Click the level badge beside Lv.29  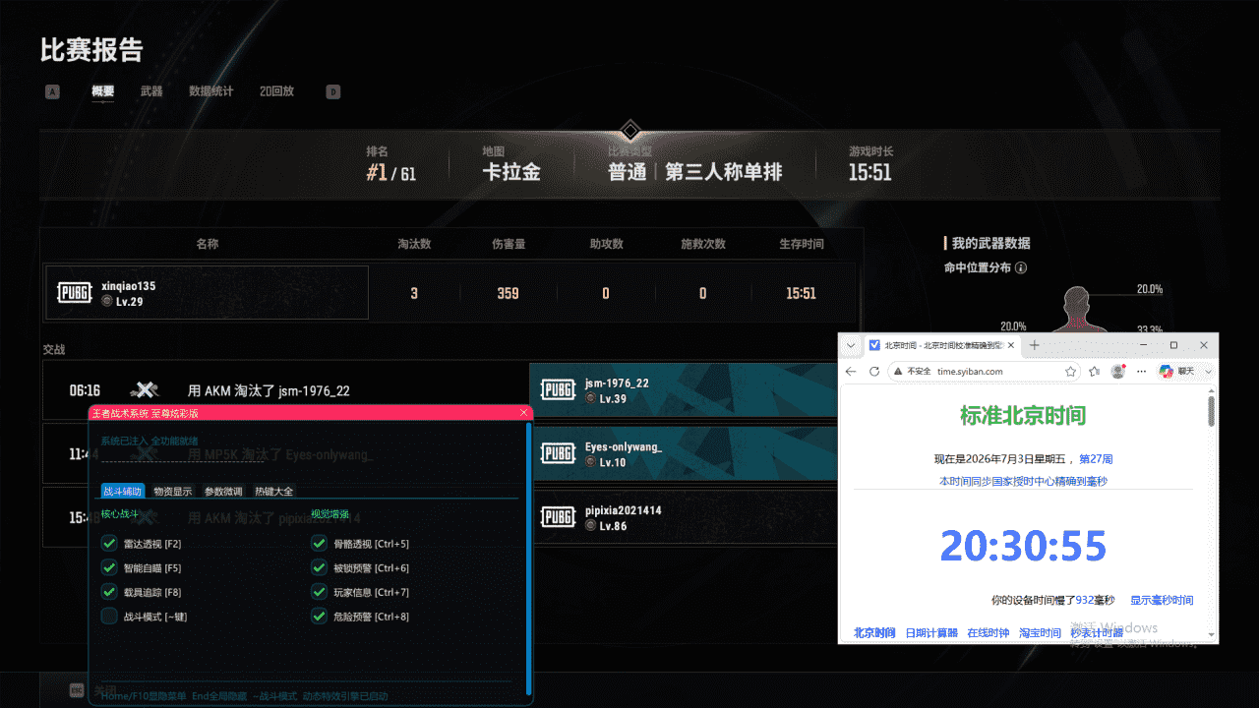(107, 302)
